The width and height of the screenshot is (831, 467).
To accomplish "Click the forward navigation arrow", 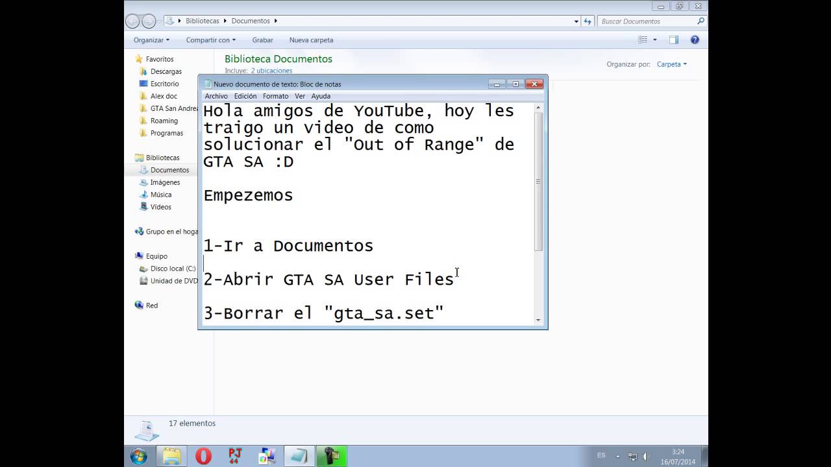I will (x=149, y=21).
